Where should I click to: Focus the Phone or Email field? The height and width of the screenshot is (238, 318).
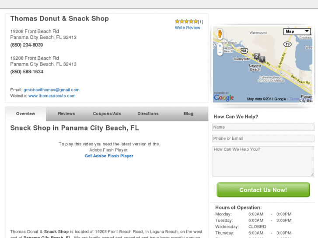coord(263,138)
